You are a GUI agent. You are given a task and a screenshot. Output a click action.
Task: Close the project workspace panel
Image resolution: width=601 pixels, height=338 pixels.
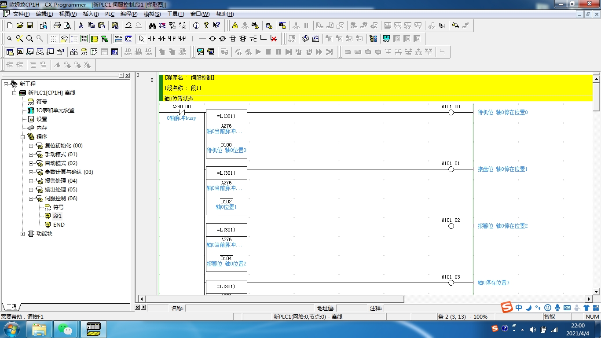tap(127, 76)
